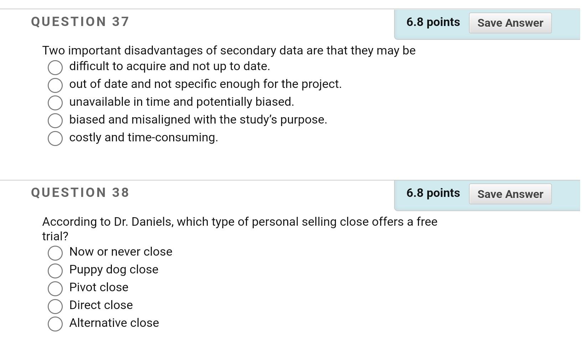Save the answer for Question 37
This screenshot has height=350, width=584.
[x=510, y=23]
